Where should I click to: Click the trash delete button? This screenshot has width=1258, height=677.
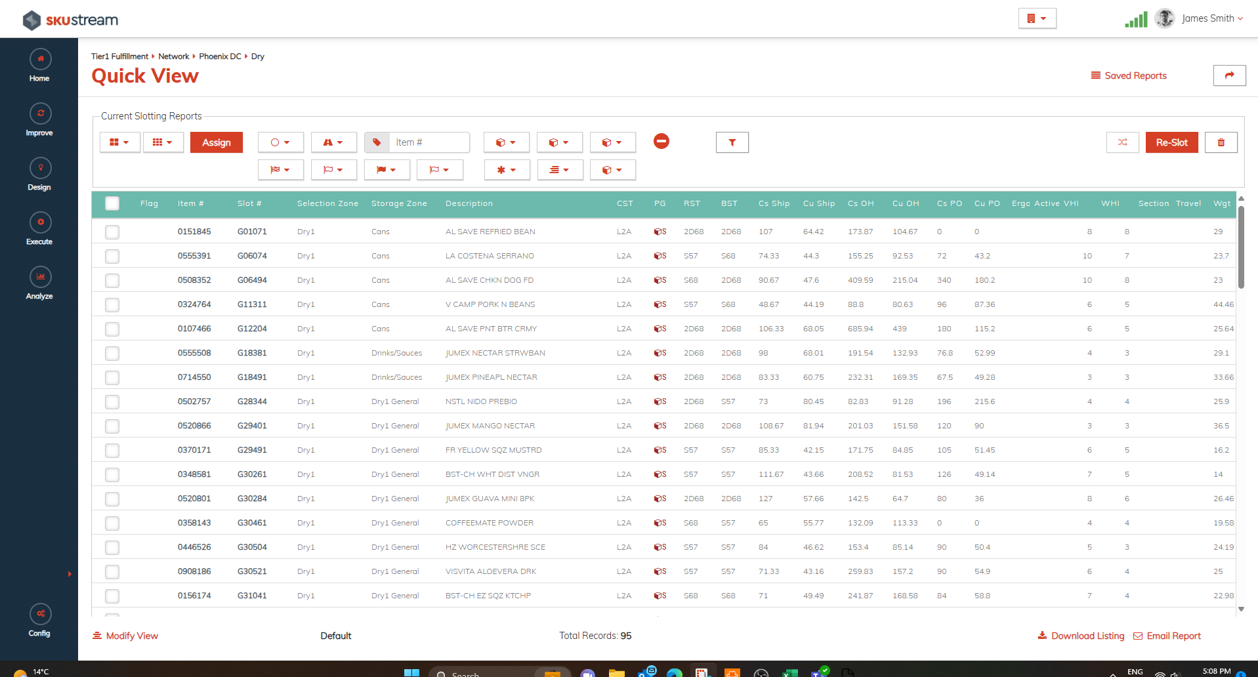1221,142
